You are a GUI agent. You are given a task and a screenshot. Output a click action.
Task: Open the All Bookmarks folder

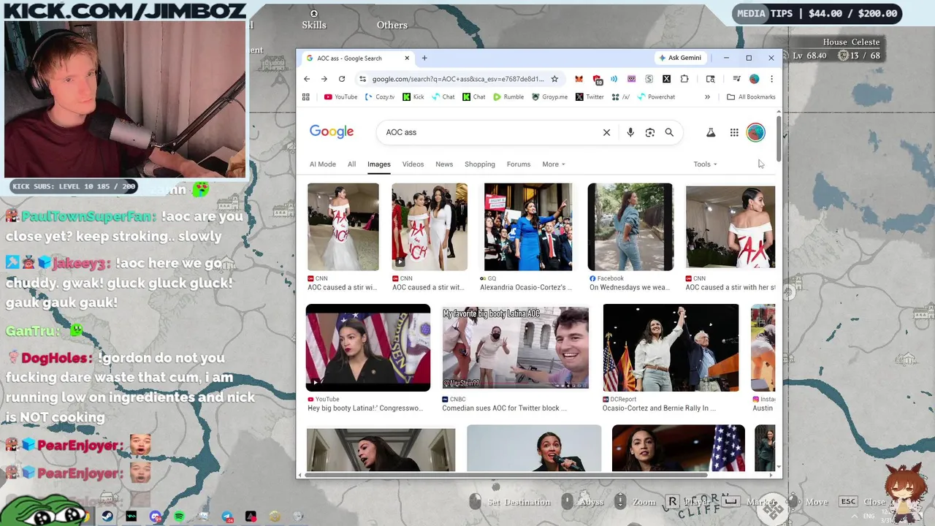click(x=751, y=97)
